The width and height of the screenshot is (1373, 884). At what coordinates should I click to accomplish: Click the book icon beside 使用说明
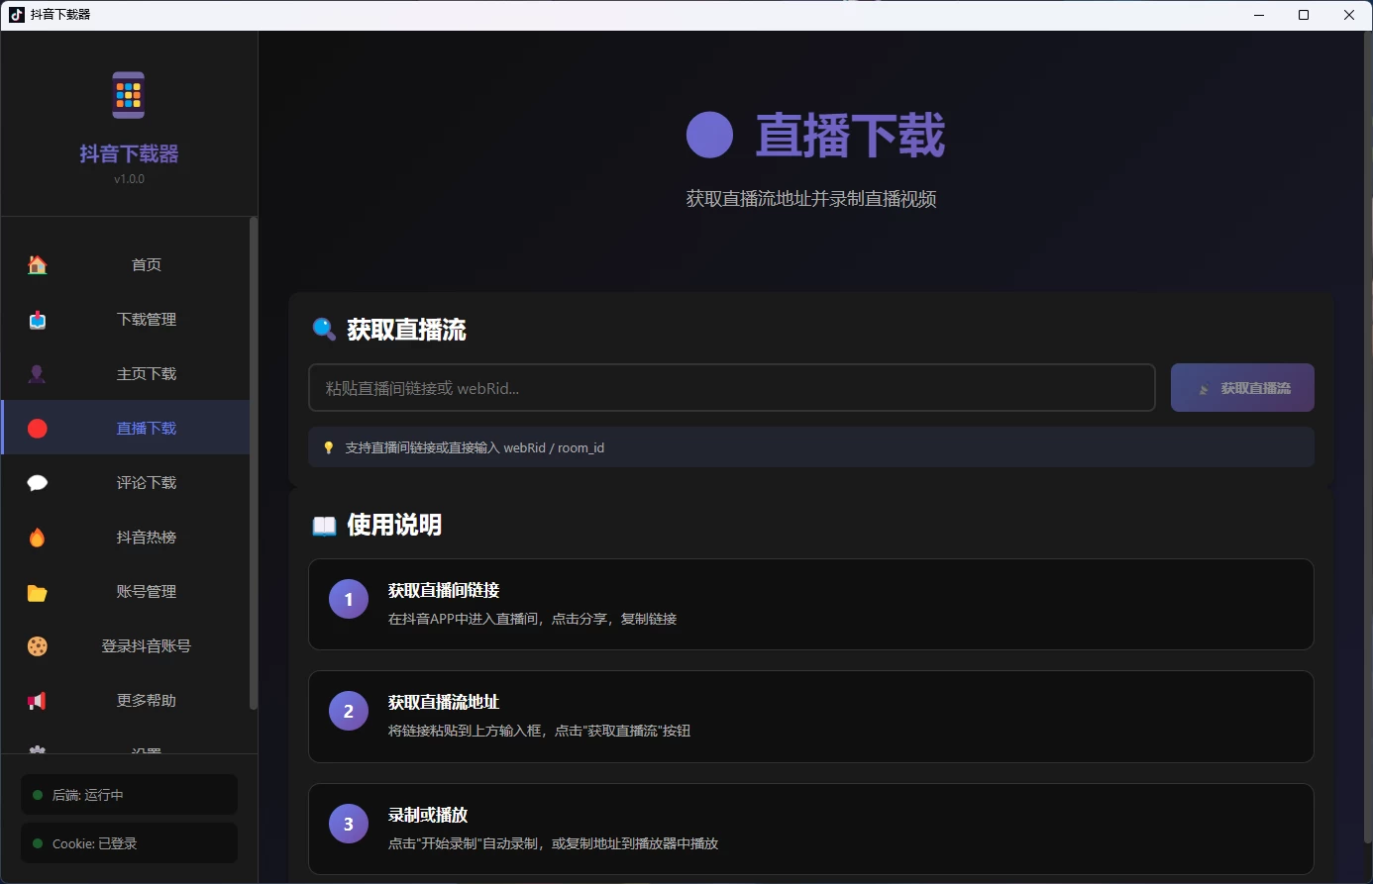(x=324, y=526)
